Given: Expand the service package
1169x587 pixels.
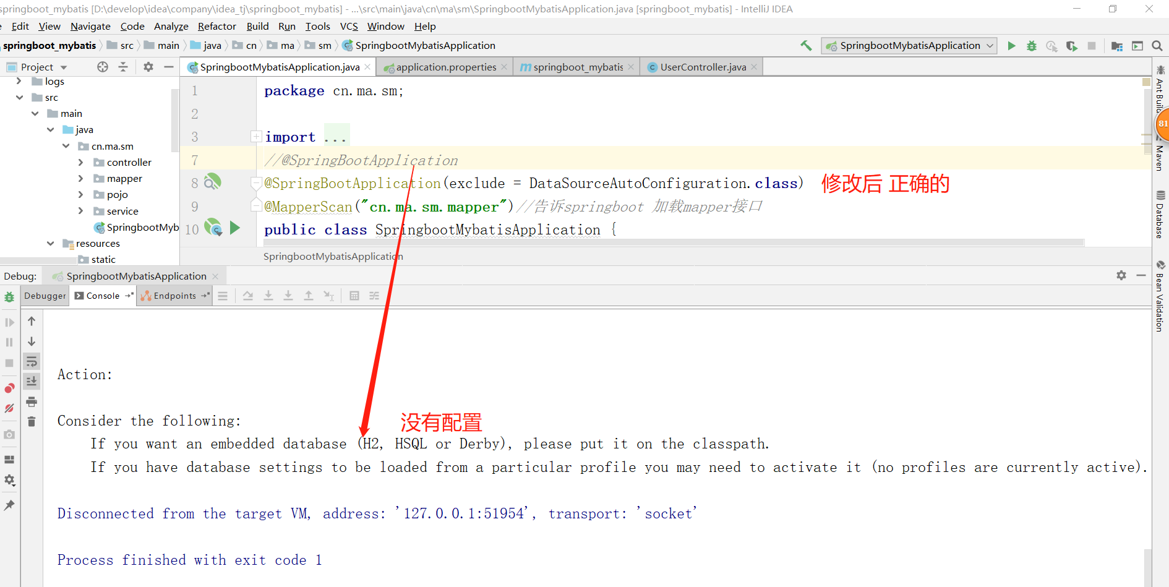Looking at the screenshot, I should click(x=80, y=211).
